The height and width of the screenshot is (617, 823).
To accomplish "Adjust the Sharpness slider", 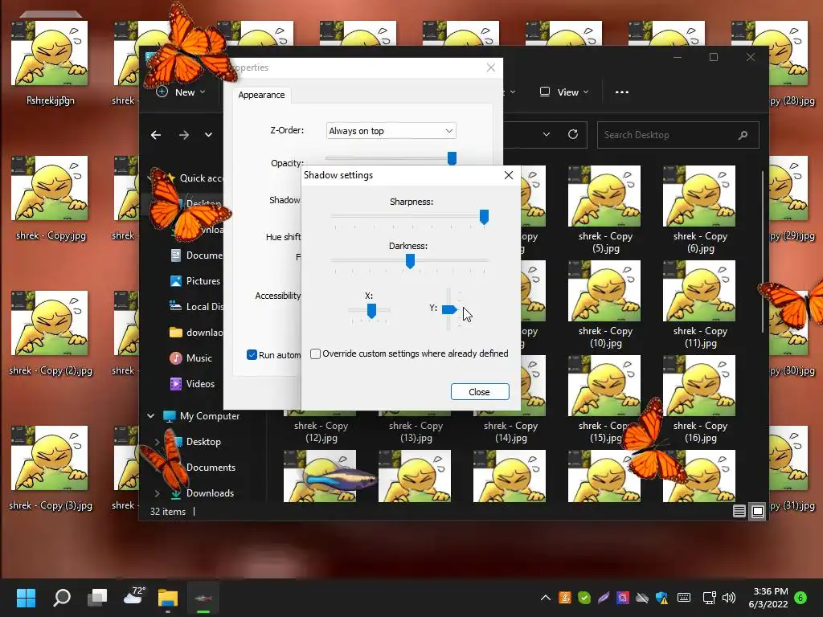I will click(484, 216).
